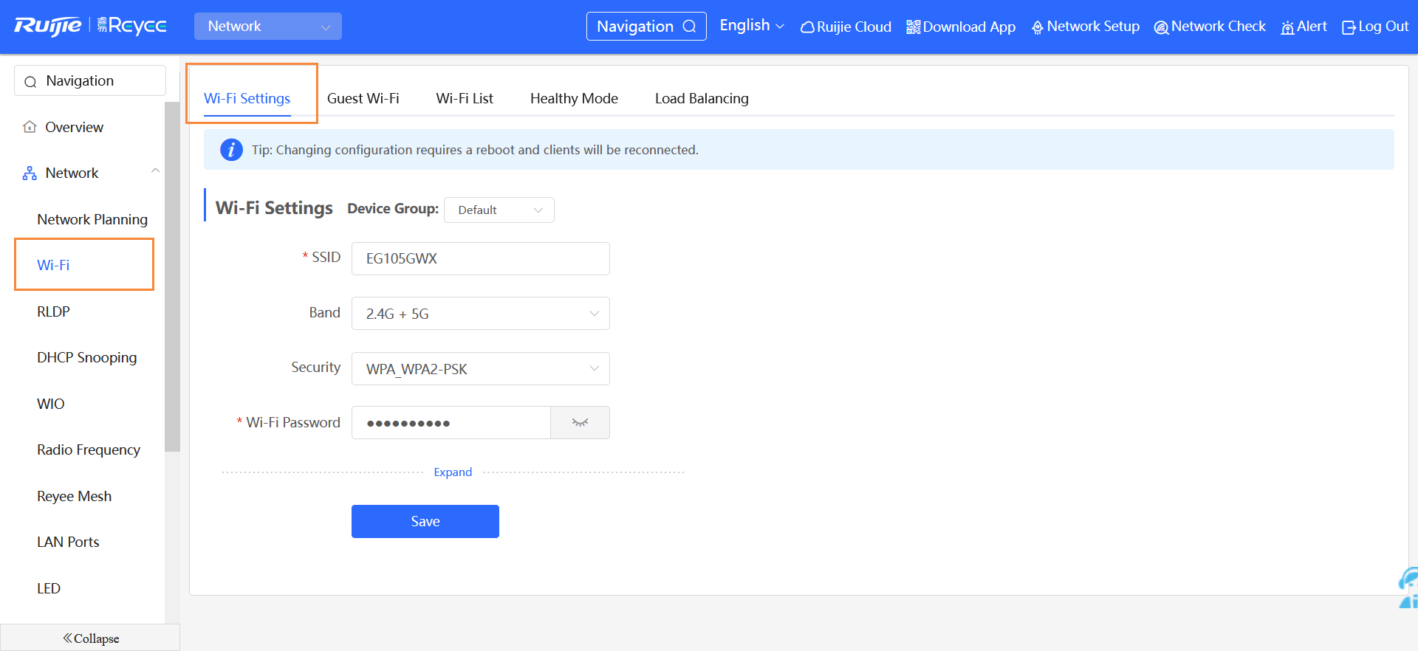The height and width of the screenshot is (651, 1418).
Task: Open the Alert notifications icon
Action: (x=1288, y=27)
